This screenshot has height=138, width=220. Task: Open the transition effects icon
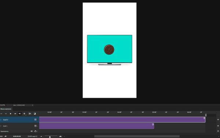tap(35, 113)
